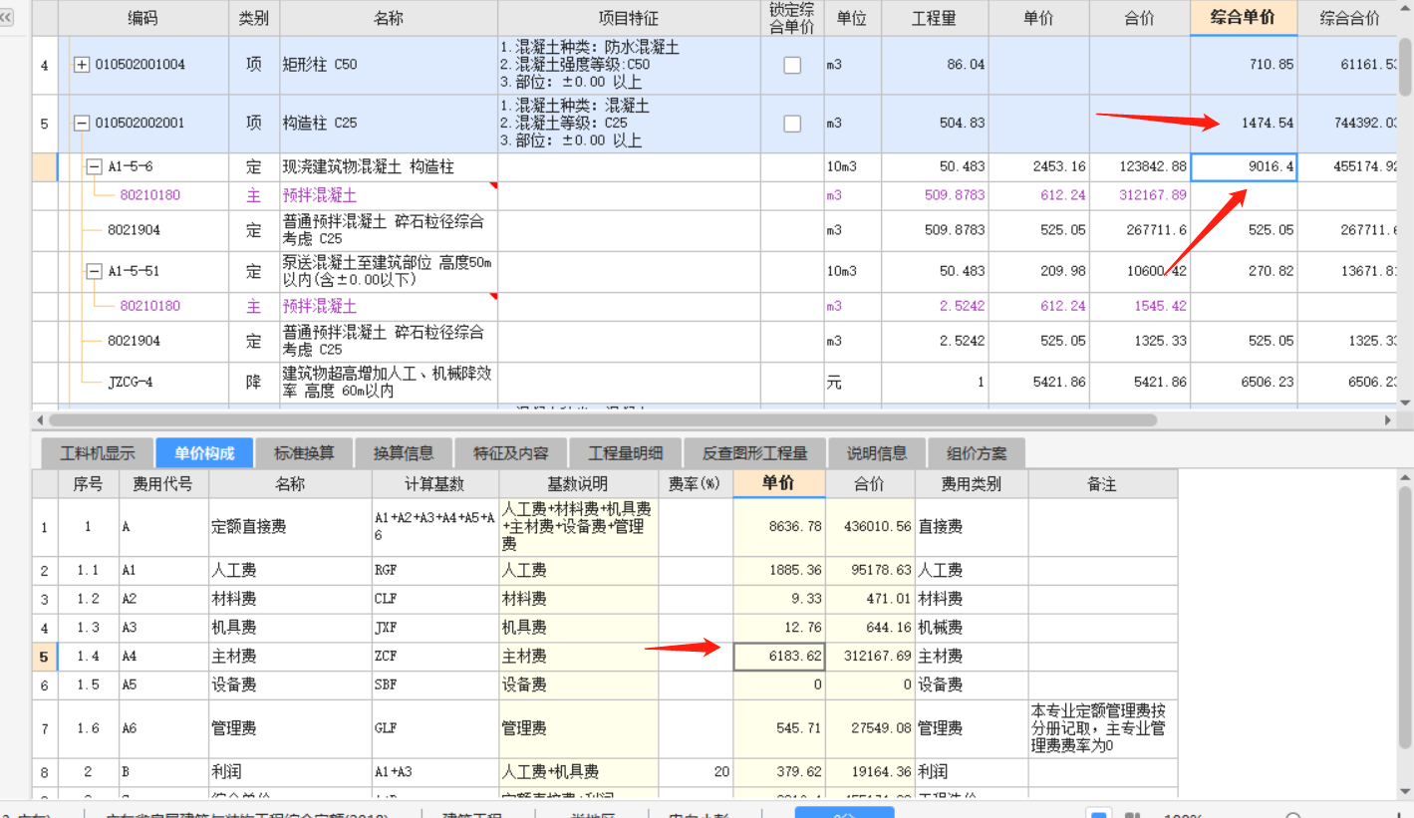
Task: Select 泵送混凝土至建筑部位 name cell
Action: [x=389, y=271]
